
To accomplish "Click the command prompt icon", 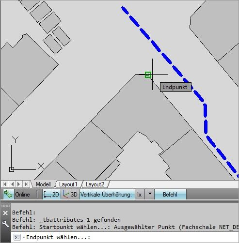I will coord(17,237).
